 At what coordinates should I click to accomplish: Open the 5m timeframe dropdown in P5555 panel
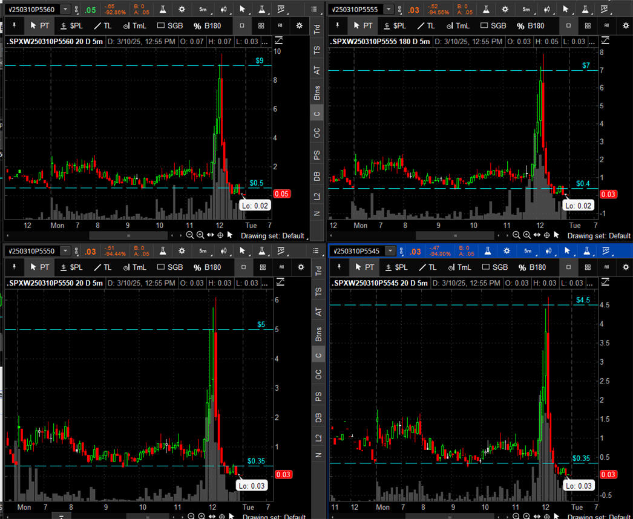pos(527,10)
